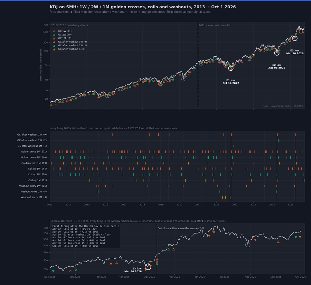Click the white ring at E1 low on price chart

[x=231, y=68]
